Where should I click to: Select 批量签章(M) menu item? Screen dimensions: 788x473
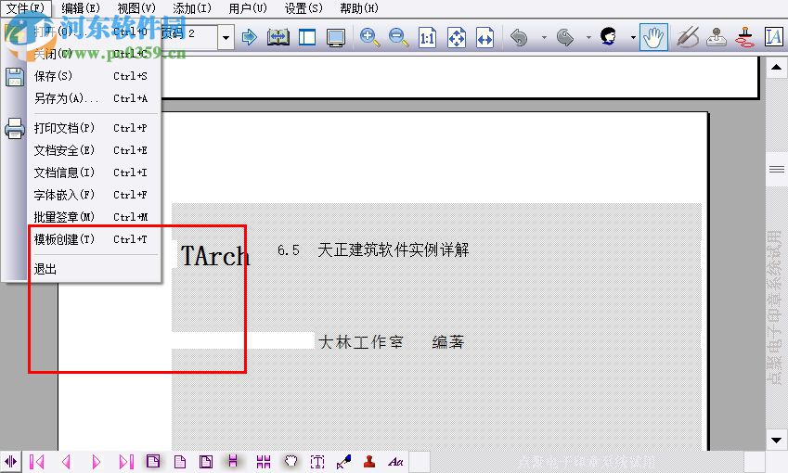94,217
